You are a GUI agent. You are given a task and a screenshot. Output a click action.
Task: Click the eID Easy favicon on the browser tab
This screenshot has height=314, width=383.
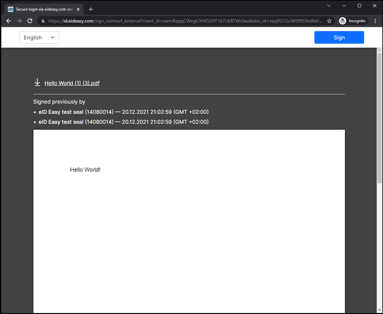pos(10,9)
